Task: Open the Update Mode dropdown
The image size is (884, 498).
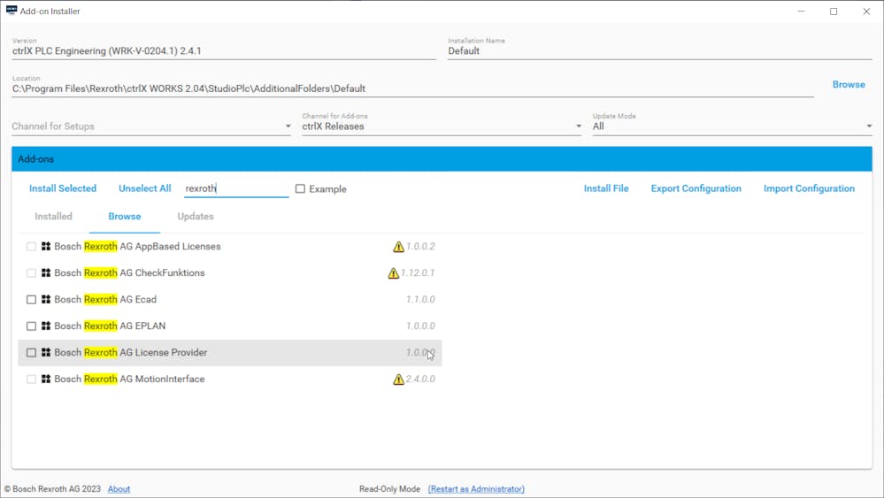Action: (732, 126)
